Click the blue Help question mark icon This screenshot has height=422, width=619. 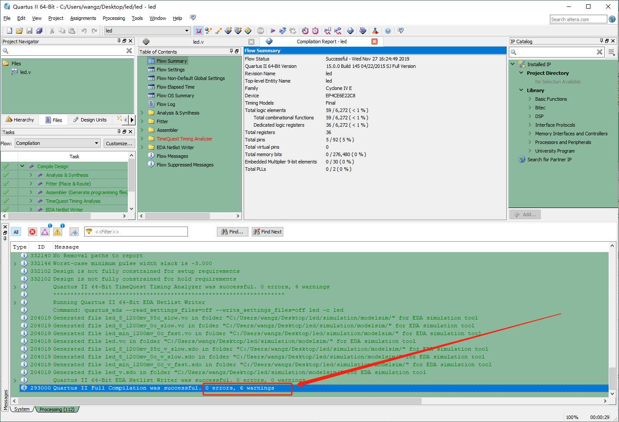[x=388, y=31]
